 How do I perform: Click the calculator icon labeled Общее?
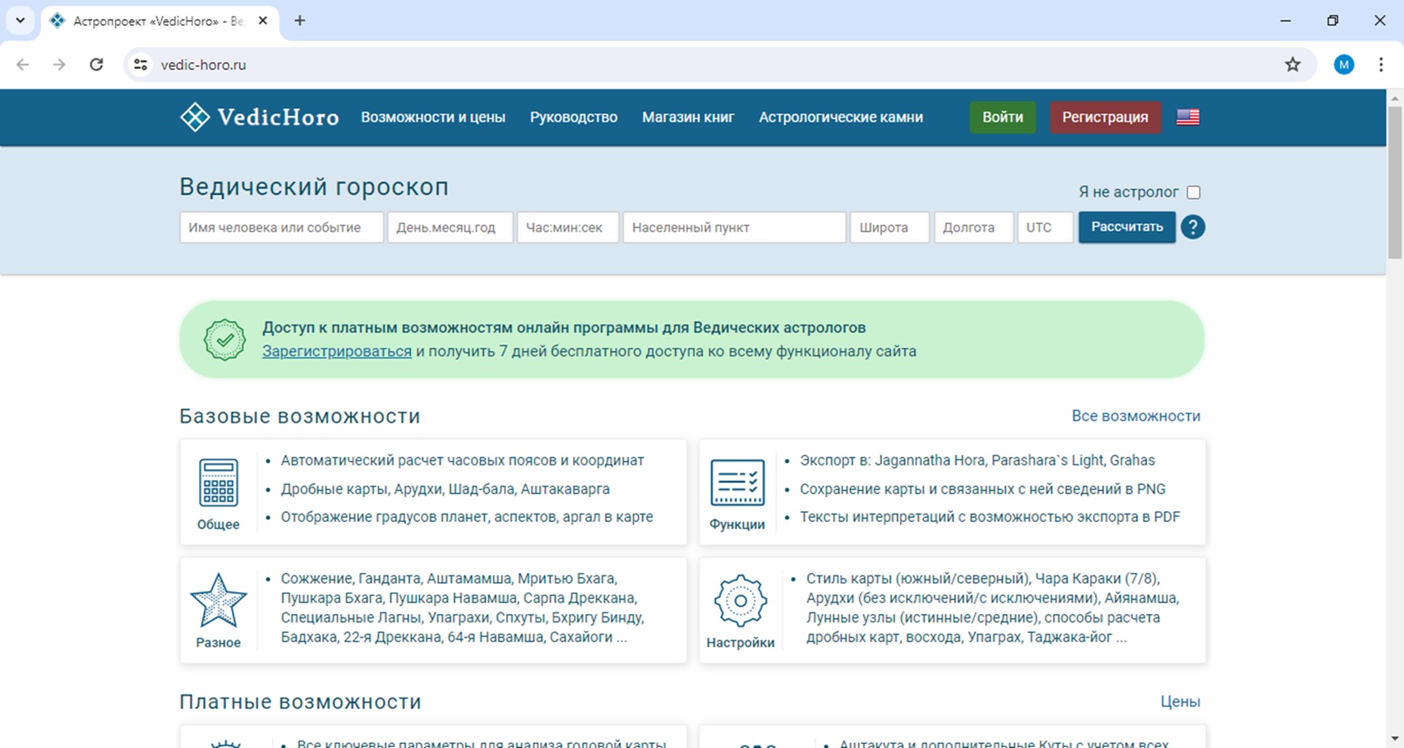pos(218,483)
